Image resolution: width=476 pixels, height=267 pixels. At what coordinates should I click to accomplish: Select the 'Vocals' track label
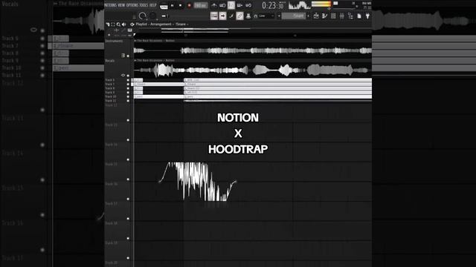click(110, 61)
